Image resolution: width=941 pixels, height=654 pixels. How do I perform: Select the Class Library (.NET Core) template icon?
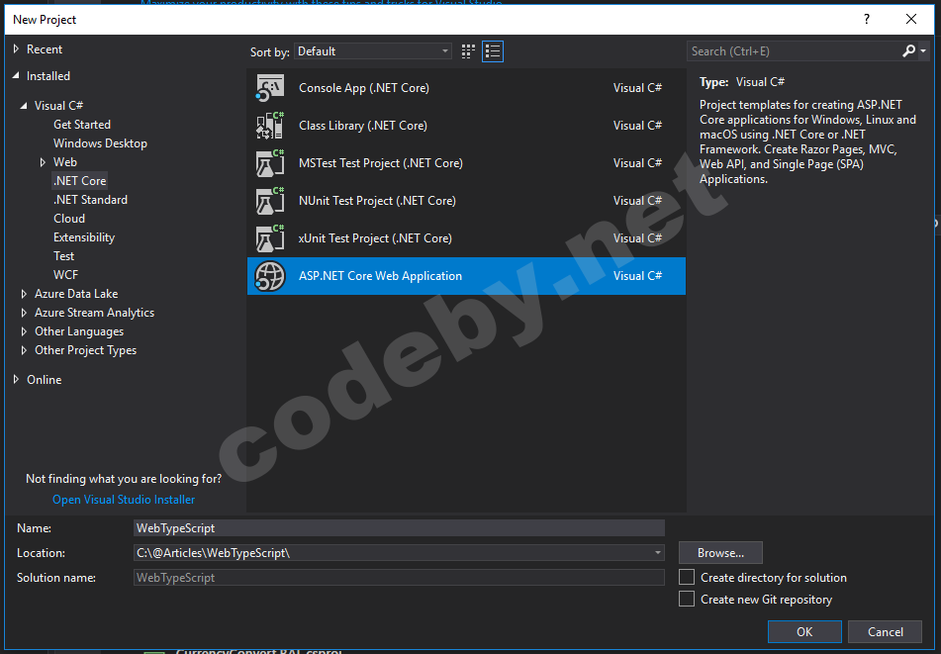pyautogui.click(x=270, y=126)
